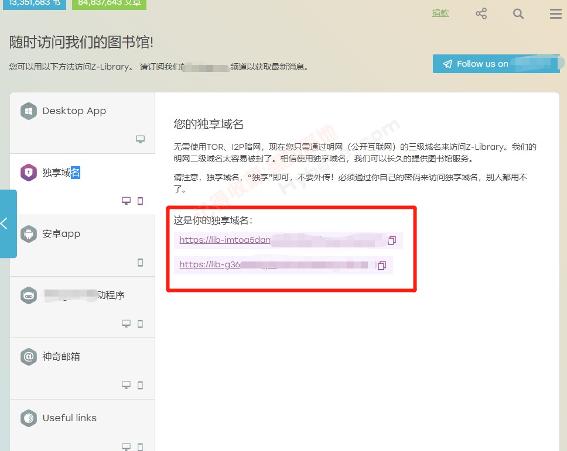Screen dimensions: 567x451
Task: Click the Android robot icon beside 安卓app
Action: (x=29, y=233)
